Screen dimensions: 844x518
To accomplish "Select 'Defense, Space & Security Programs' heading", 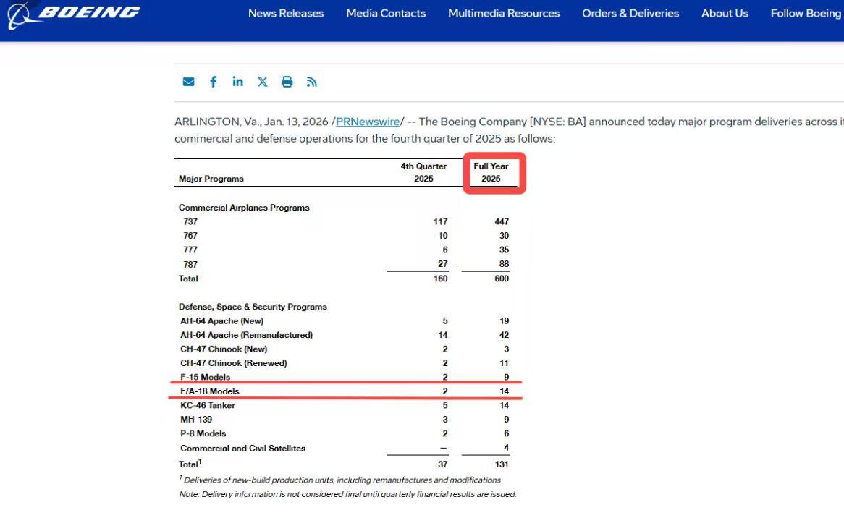I will (253, 307).
